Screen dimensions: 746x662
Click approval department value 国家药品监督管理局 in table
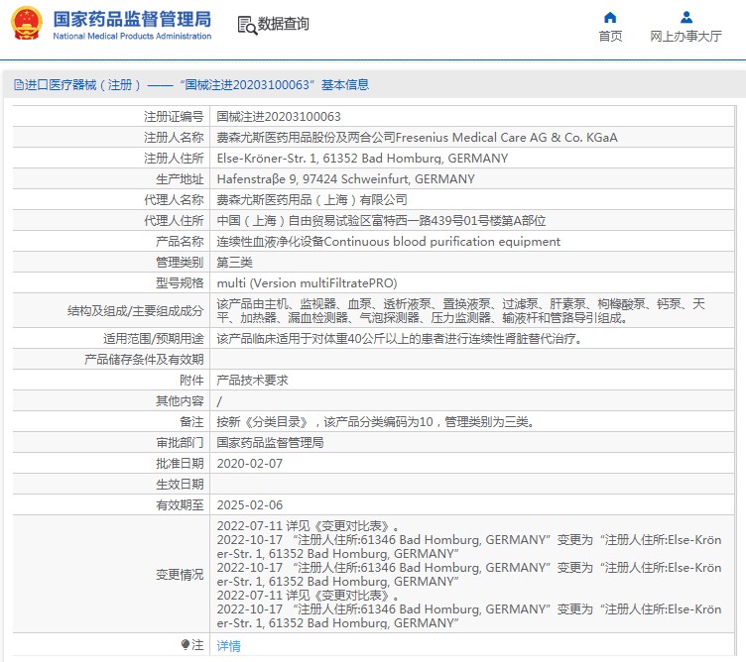click(x=270, y=443)
